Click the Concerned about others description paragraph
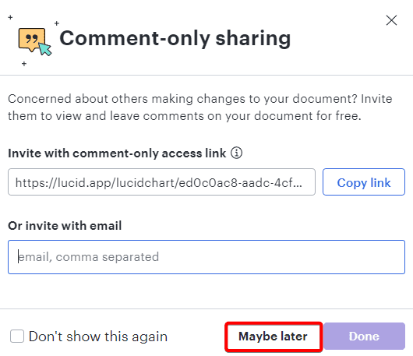 (200, 108)
